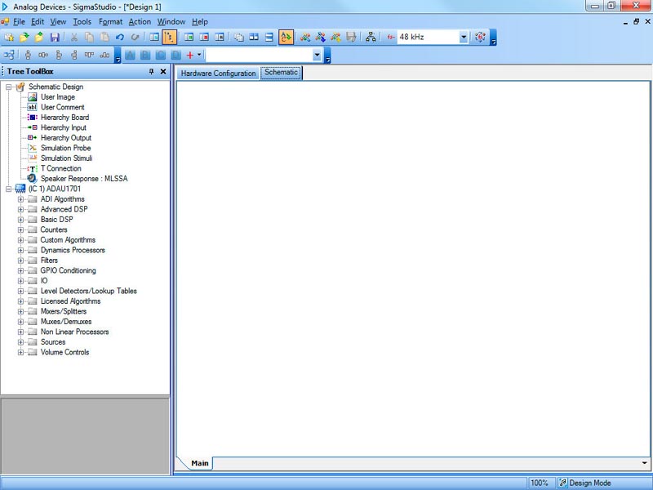The height and width of the screenshot is (490, 653).
Task: Click the B button in the second toolbar
Action: click(x=145, y=55)
